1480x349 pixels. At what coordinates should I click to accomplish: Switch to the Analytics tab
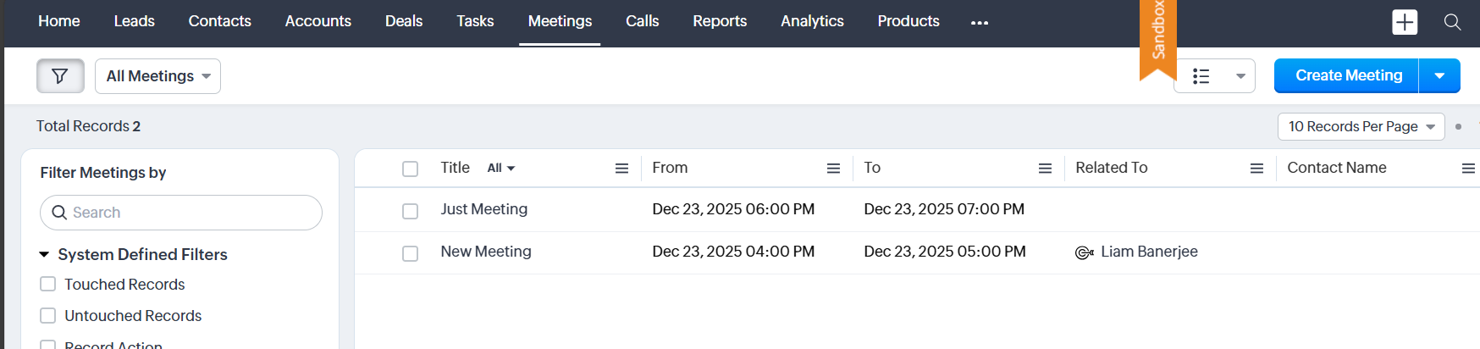pos(811,21)
